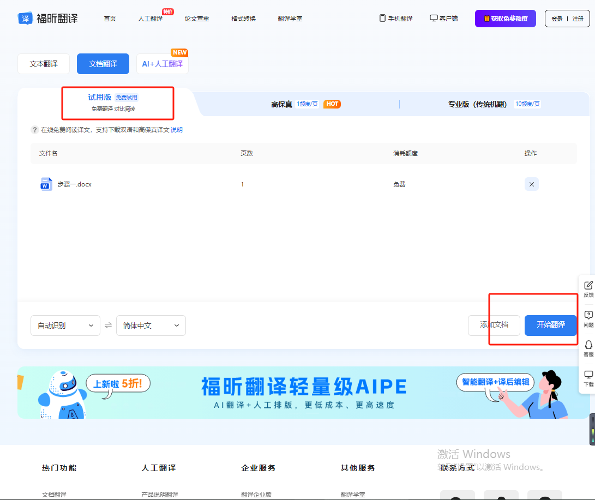Viewport: 595px width, 500px height.
Task: Open the 简体中文 target language dropdown
Action: click(151, 326)
